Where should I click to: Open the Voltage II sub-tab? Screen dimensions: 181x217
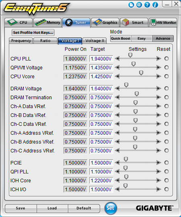click(95, 41)
